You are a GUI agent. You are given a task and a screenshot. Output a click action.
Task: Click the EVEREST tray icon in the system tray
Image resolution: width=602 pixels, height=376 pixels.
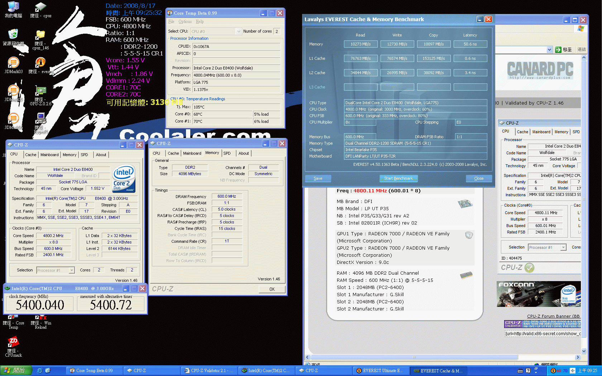pos(553,371)
